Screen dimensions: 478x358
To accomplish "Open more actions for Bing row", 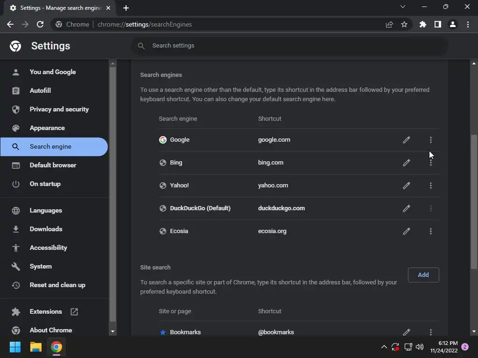I will click(x=430, y=163).
